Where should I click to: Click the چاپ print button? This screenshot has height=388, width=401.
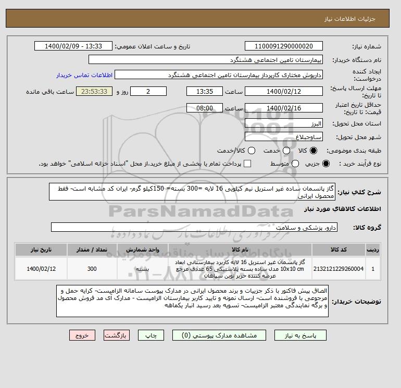151,335
